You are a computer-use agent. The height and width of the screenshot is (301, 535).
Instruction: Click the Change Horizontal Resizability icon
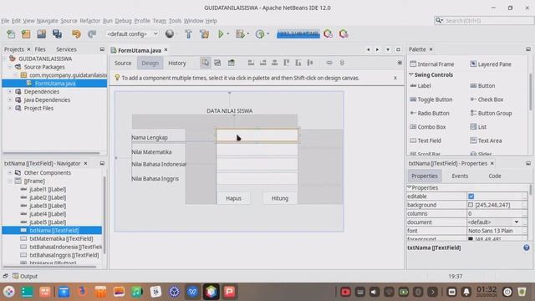pos(329,63)
